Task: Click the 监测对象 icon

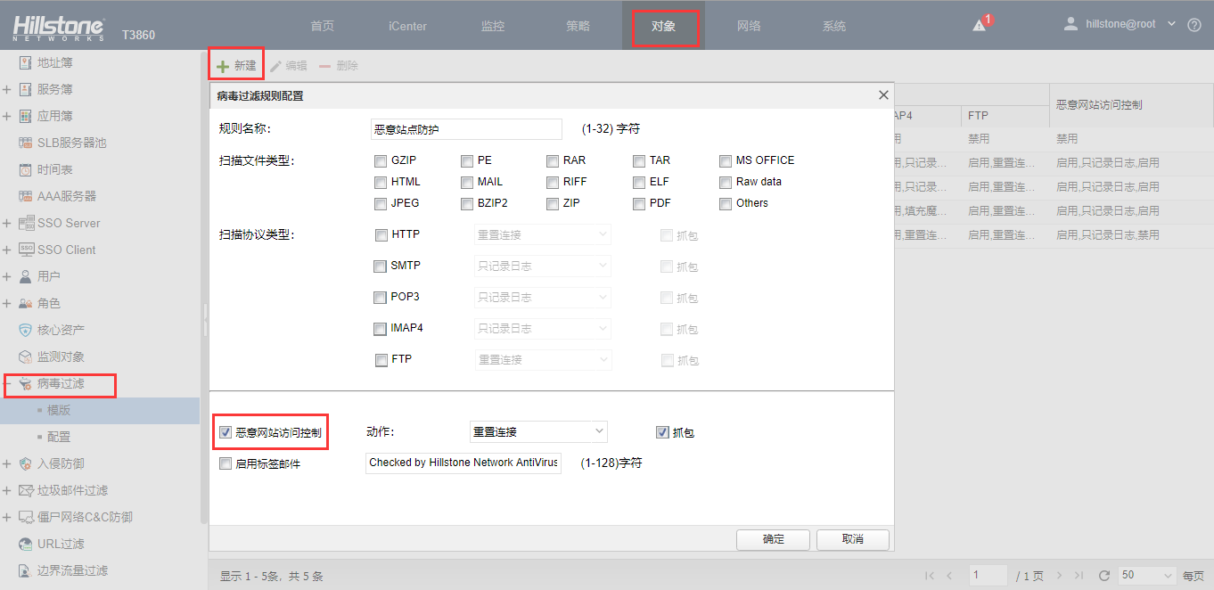Action: point(25,356)
